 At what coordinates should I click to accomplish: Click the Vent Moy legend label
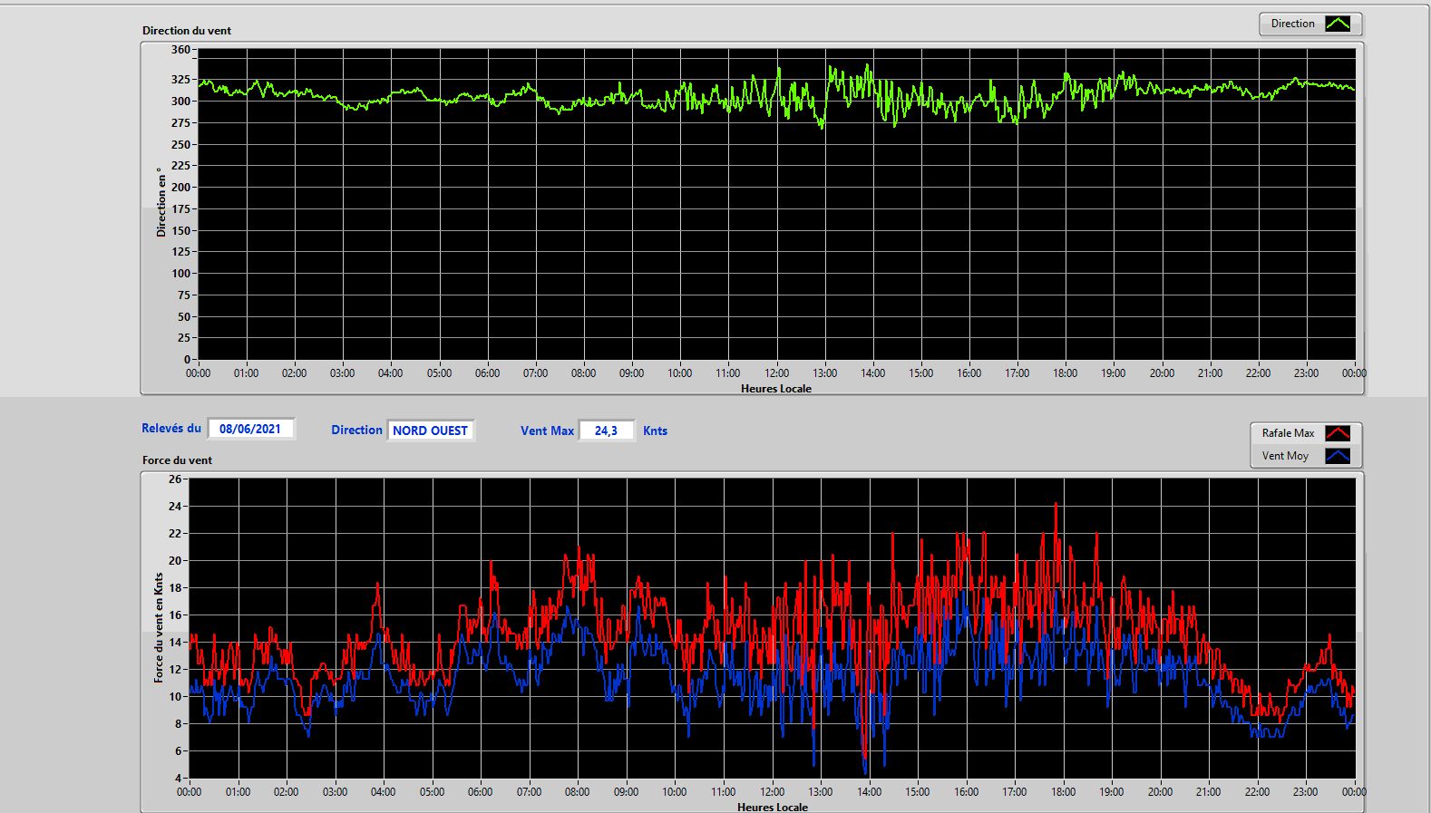[x=1285, y=456]
